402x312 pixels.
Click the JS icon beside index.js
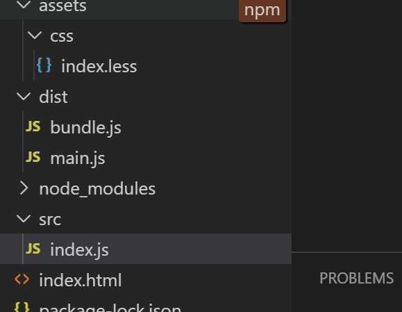click(x=33, y=249)
